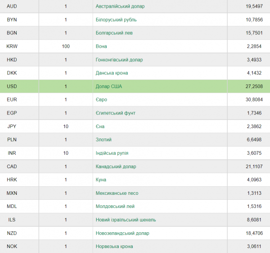Click the USD rate 27,2508
The width and height of the screenshot is (270, 253).
[254, 86]
